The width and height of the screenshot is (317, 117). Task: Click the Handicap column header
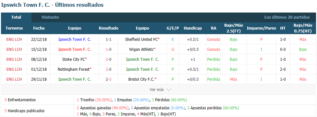[x=193, y=28]
